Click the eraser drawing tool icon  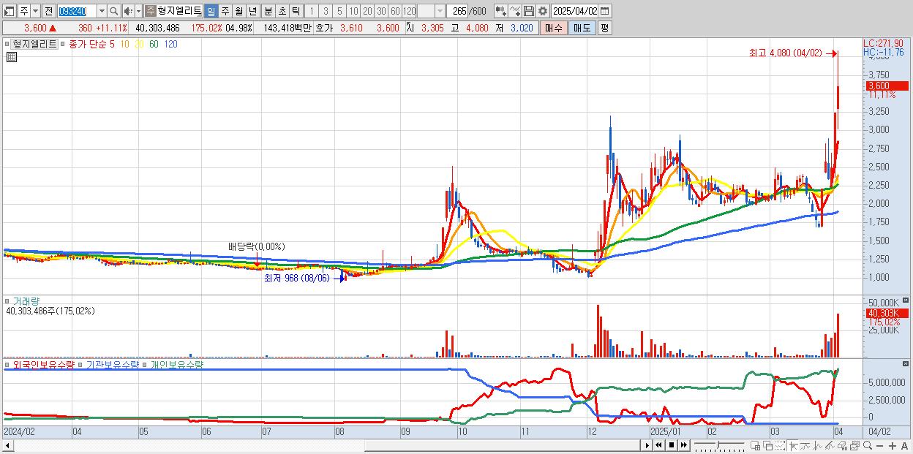point(843,445)
